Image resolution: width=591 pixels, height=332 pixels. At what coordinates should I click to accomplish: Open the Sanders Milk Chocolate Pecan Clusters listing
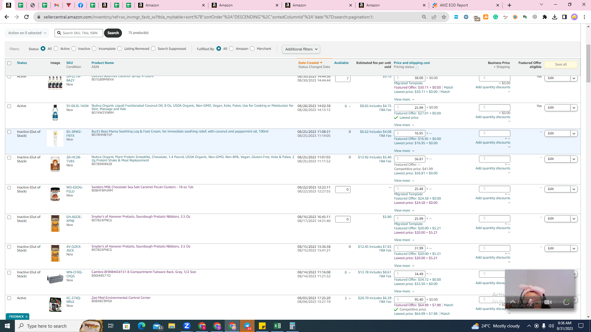coord(142,187)
